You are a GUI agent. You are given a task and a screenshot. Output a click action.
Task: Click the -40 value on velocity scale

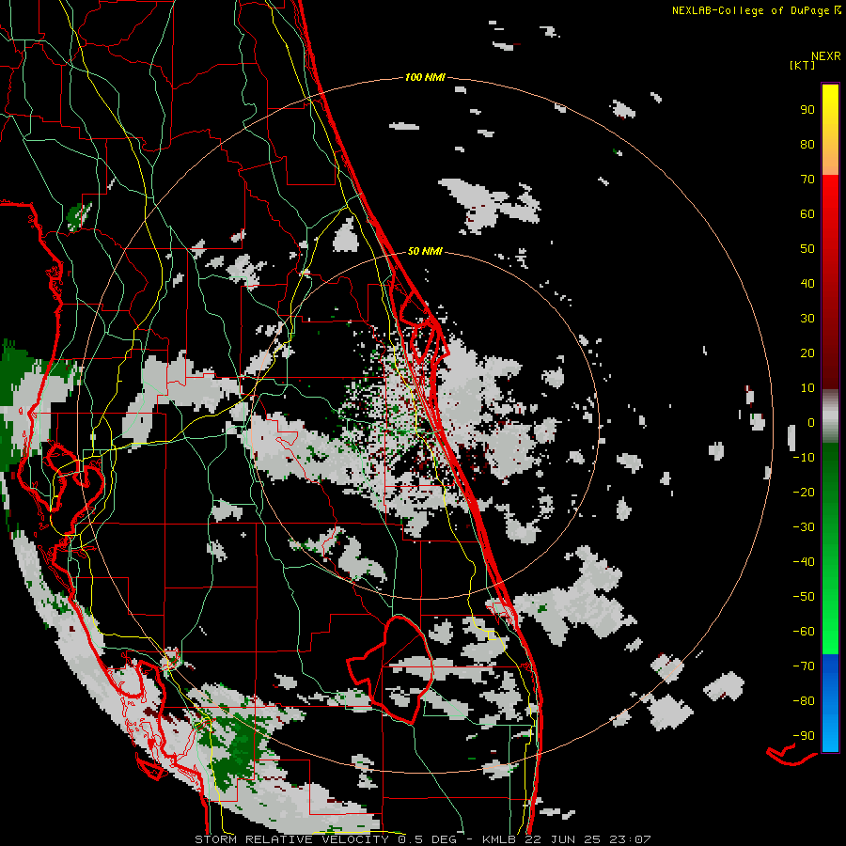tap(804, 562)
